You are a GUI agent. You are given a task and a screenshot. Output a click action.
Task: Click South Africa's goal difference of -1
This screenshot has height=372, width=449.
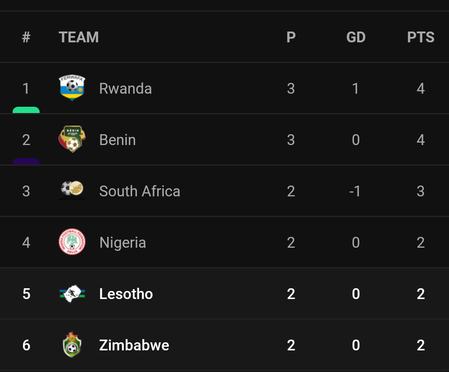coord(355,191)
